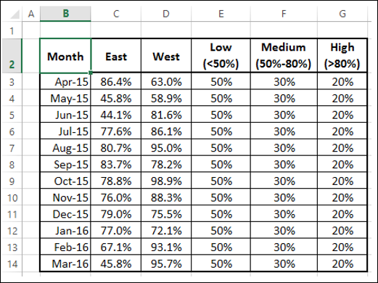
Task: Select East value 86.4% cell
Action: pyautogui.click(x=116, y=82)
